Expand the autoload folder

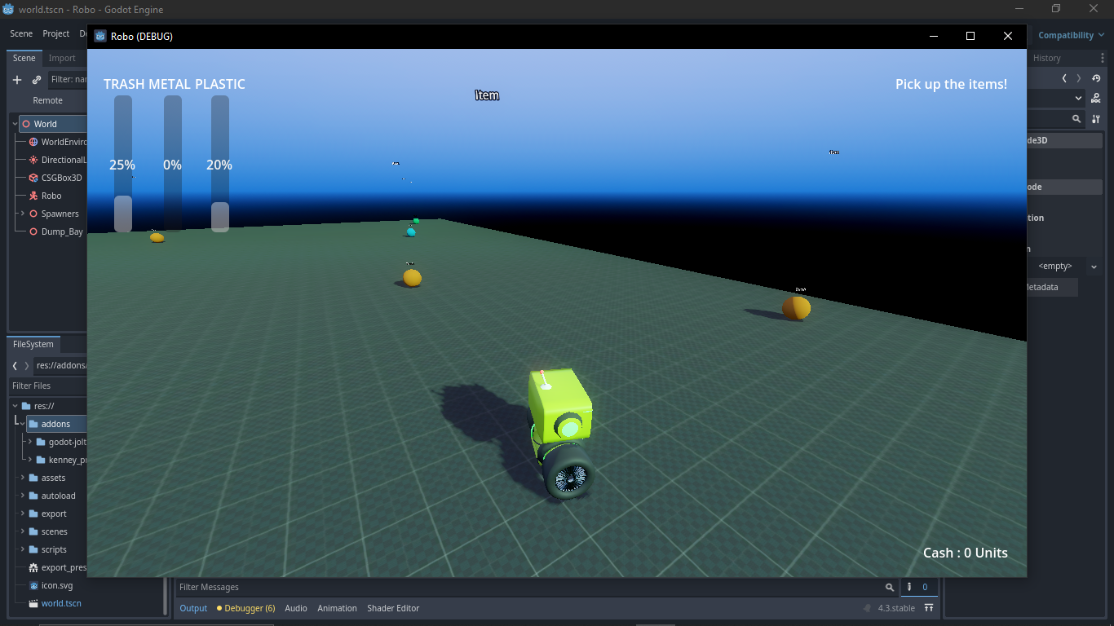click(23, 496)
